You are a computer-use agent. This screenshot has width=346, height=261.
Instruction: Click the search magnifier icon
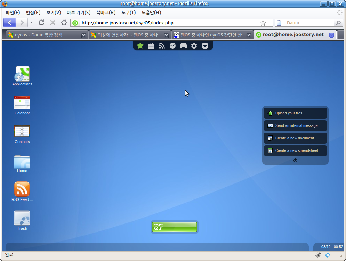pos(338,23)
